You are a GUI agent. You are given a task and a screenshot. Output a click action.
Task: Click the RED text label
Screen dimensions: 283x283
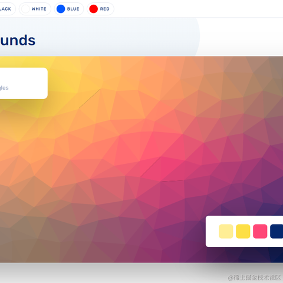coord(105,9)
